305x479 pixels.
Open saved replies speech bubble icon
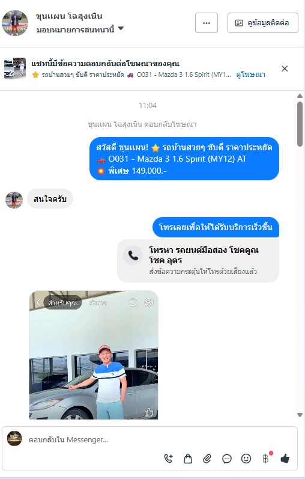(226, 459)
